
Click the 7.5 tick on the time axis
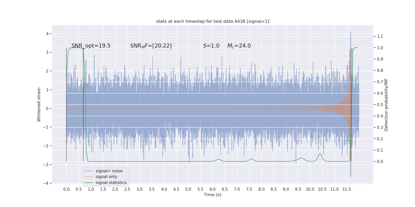tap(249, 189)
